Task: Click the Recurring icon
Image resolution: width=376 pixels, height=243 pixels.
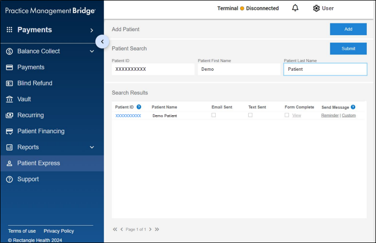Action: 9,115
